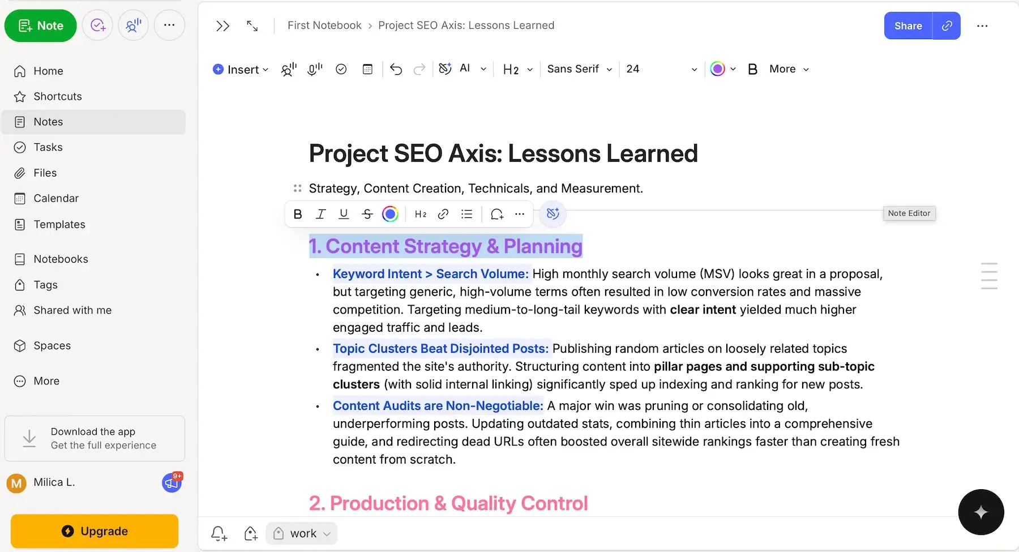
Task: Click the blue color swatch in floating toolbar
Action: [x=390, y=214]
